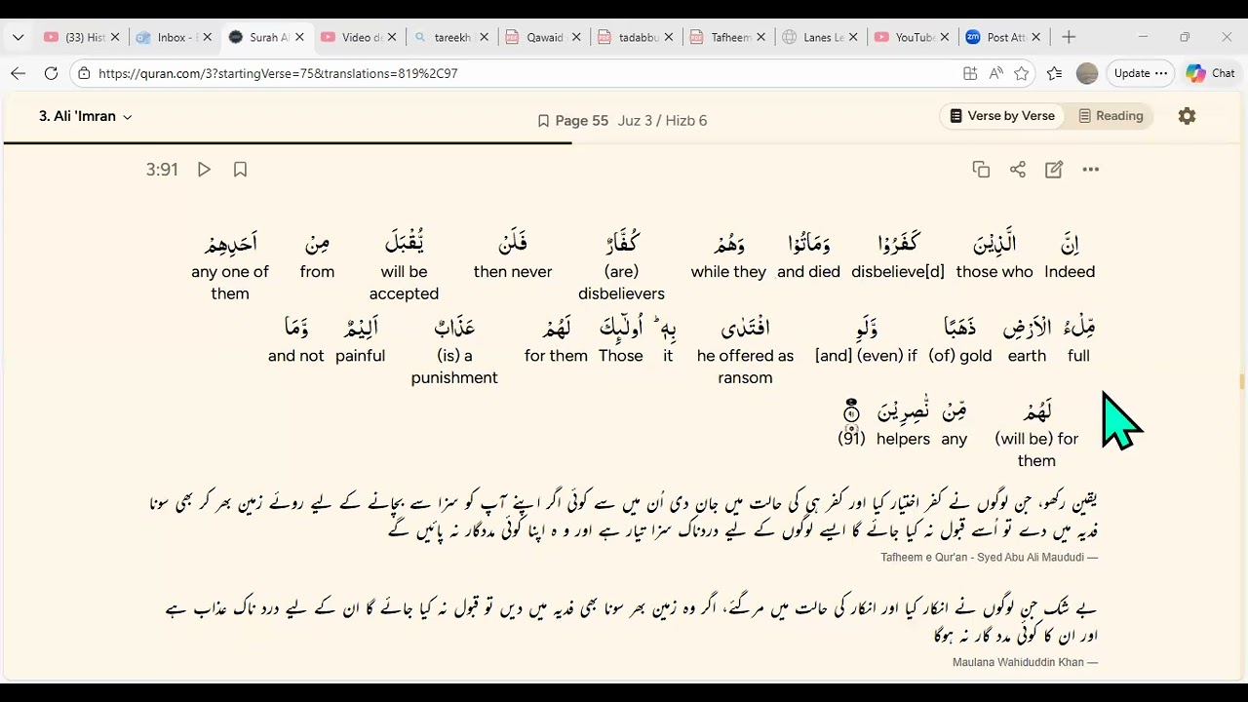Add this page to favorites star
Image resolution: width=1248 pixels, height=702 pixels.
coord(1021,73)
